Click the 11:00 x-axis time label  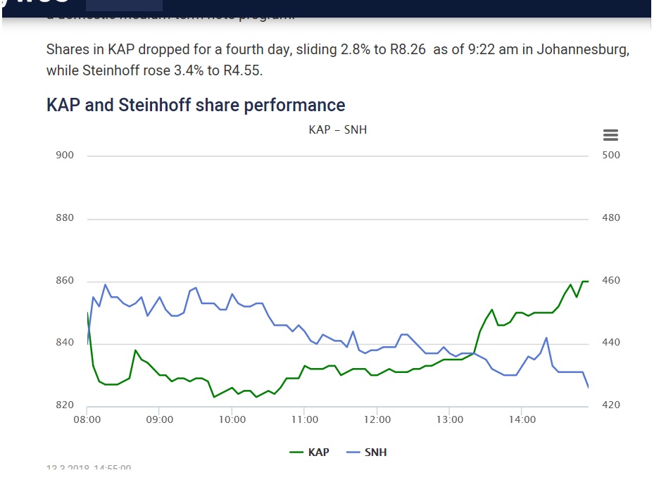pos(304,419)
